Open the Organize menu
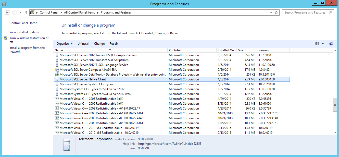 click(x=65, y=44)
